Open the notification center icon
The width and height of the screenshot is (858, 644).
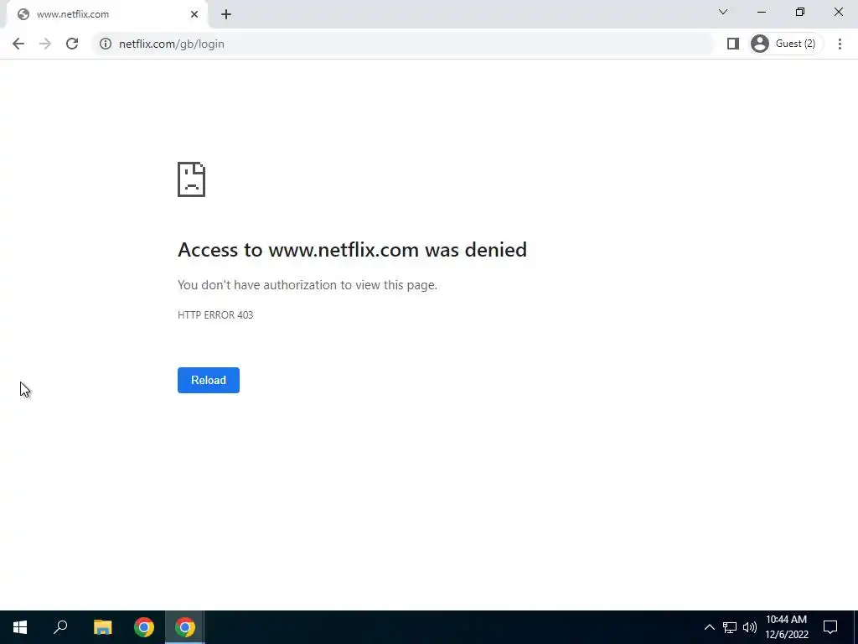tap(830, 627)
